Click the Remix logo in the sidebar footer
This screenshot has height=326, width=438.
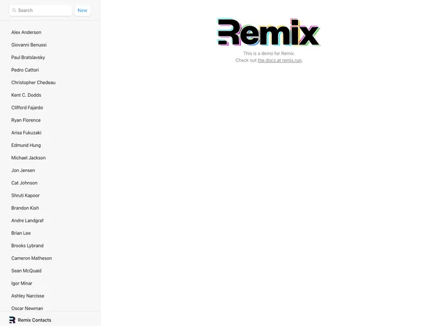12,320
